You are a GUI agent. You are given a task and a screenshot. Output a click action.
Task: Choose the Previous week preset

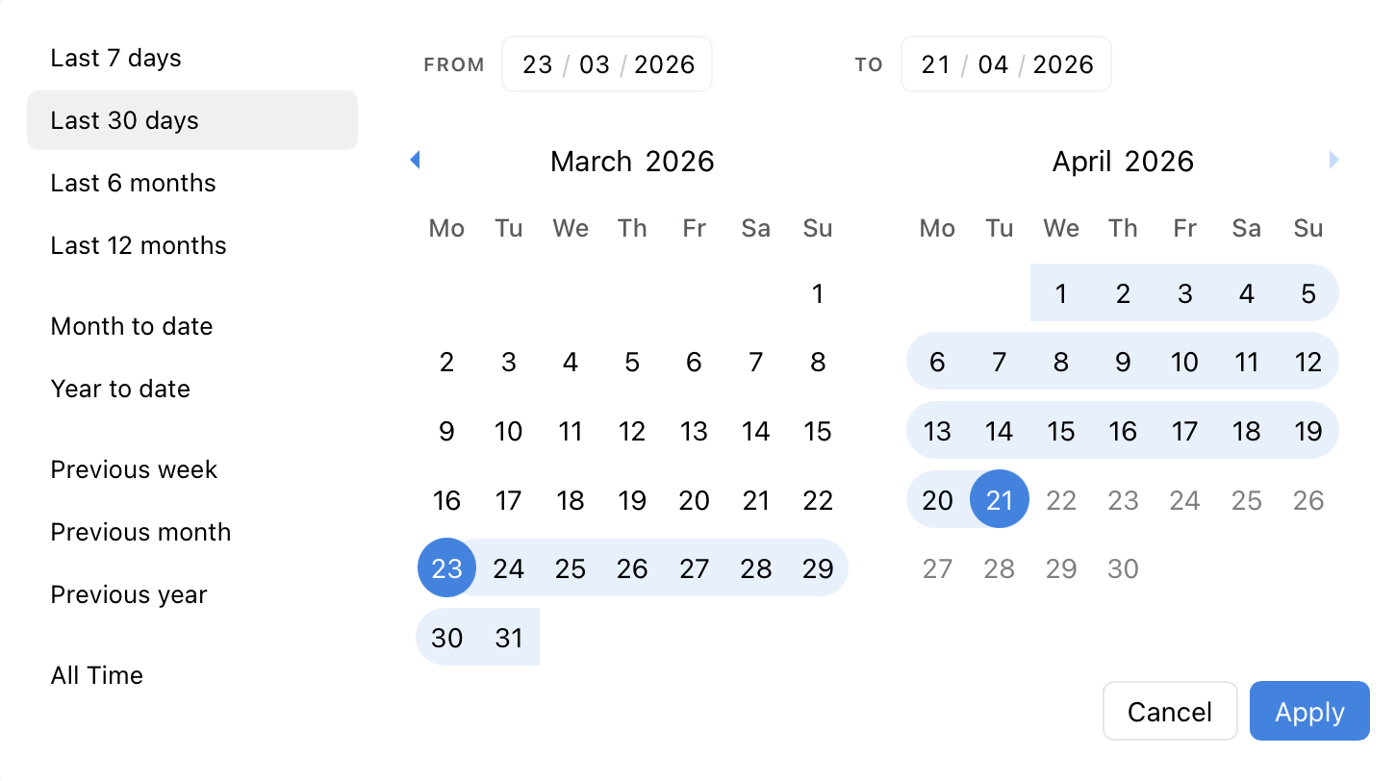pyautogui.click(x=134, y=470)
